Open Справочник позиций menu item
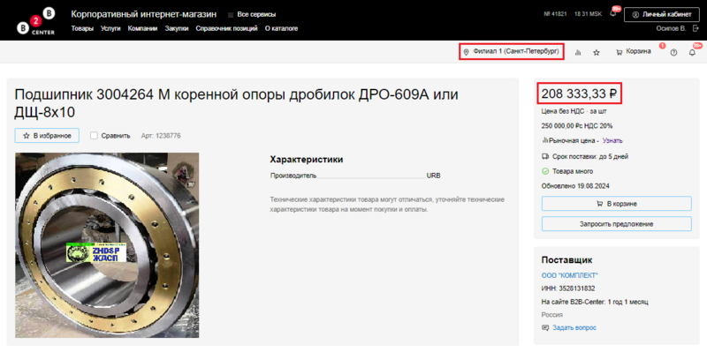The height and width of the screenshot is (352, 707). pos(226,28)
